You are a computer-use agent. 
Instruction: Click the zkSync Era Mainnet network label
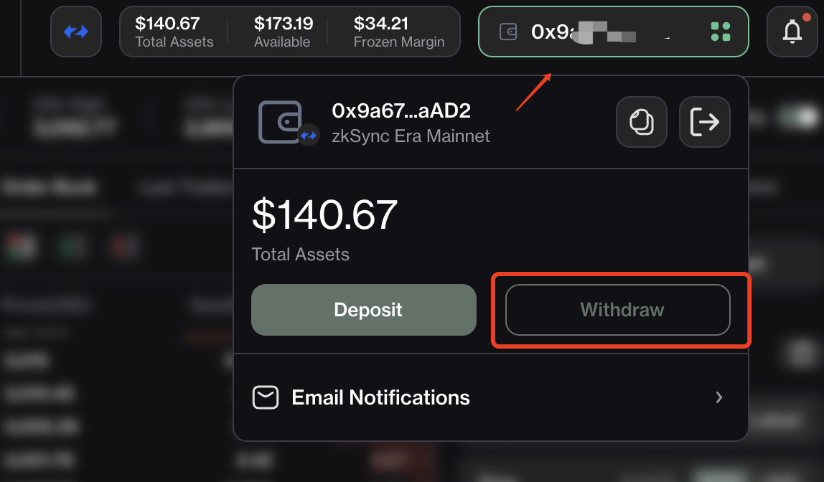coord(411,136)
